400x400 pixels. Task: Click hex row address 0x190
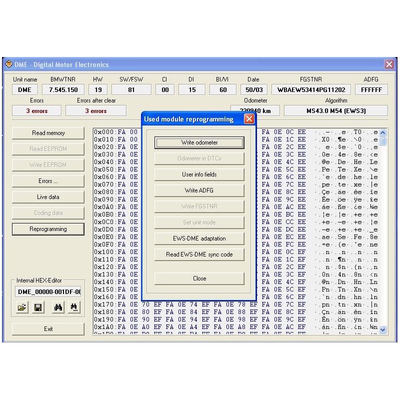[x=103, y=319]
